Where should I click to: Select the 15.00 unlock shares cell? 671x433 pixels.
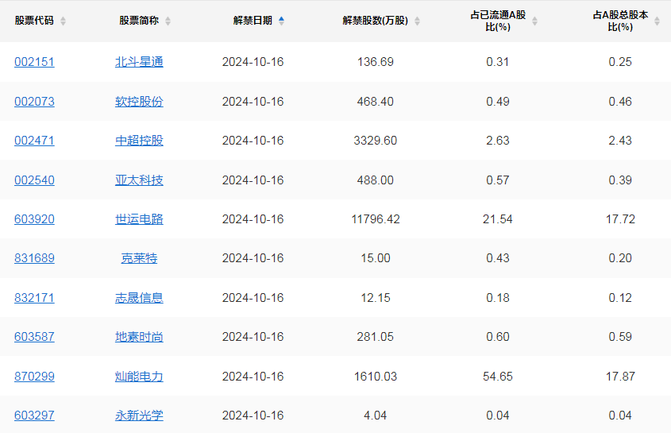point(376,258)
